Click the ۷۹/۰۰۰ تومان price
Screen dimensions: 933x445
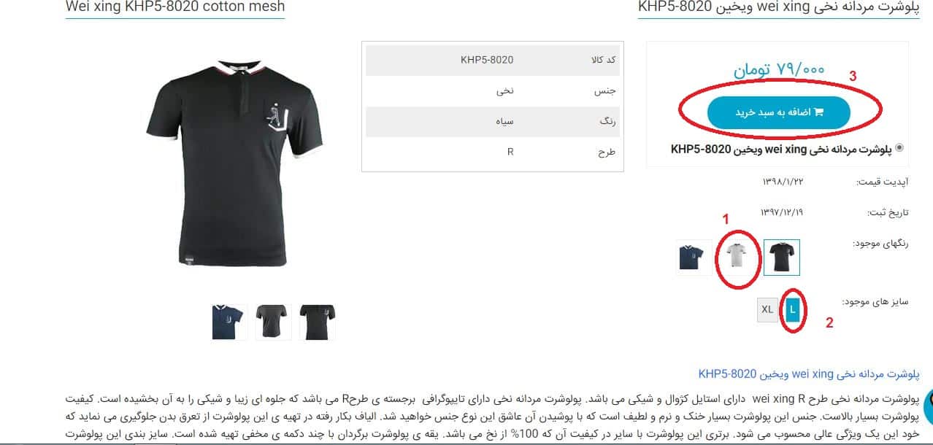point(778,69)
